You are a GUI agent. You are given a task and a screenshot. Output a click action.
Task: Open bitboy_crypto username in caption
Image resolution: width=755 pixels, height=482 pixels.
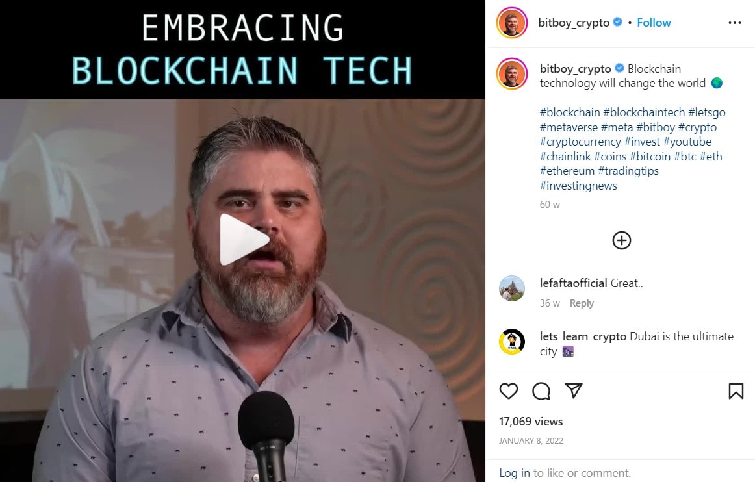click(x=576, y=69)
